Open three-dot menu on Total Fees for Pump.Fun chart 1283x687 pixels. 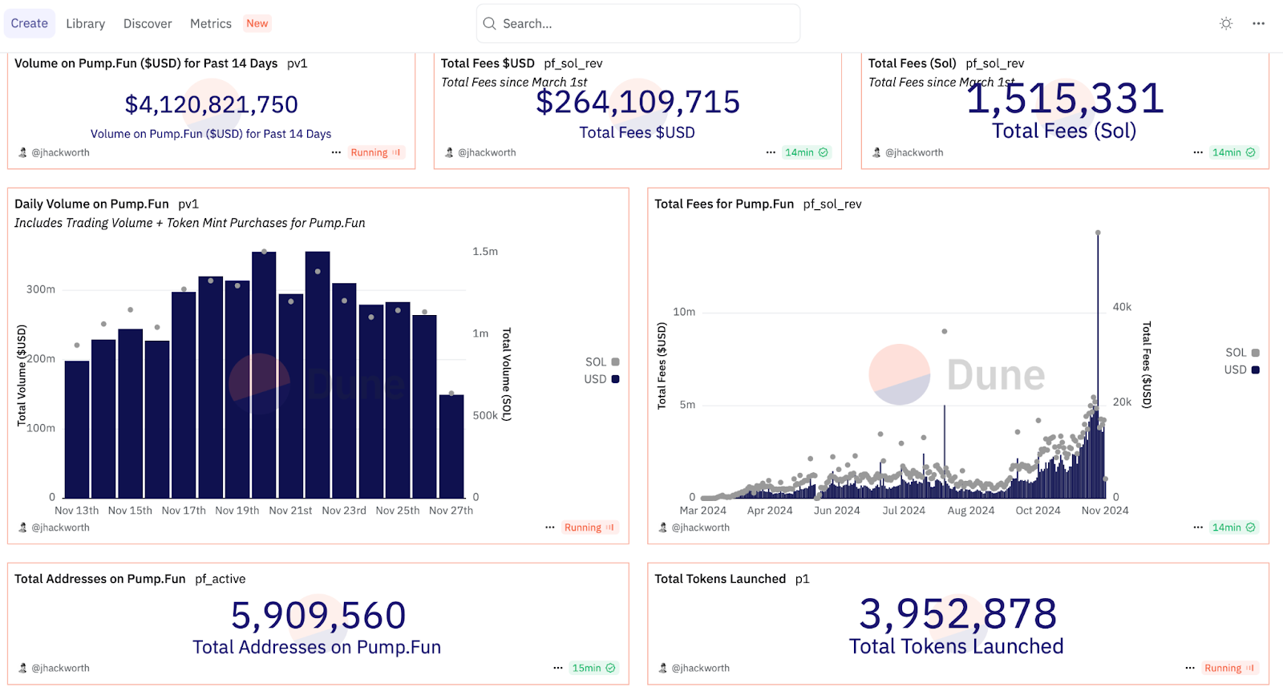click(x=1197, y=527)
